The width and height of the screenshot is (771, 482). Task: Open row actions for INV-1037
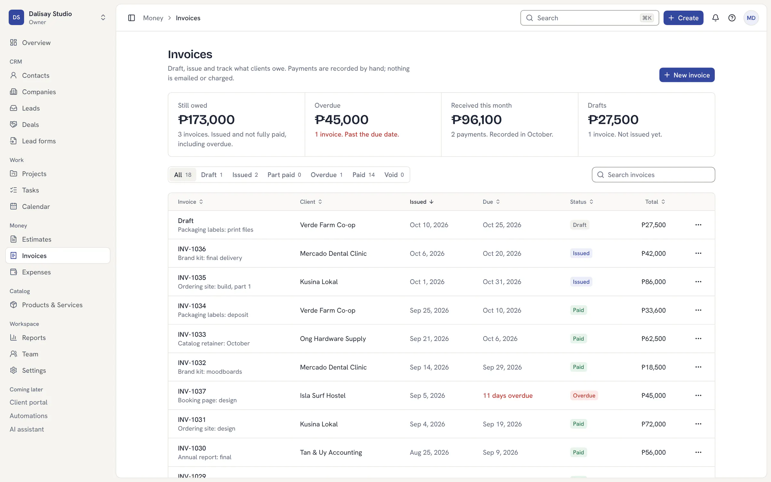(x=698, y=396)
